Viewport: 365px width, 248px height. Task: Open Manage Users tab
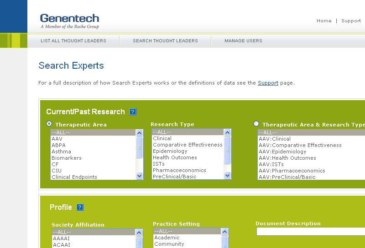click(x=243, y=41)
